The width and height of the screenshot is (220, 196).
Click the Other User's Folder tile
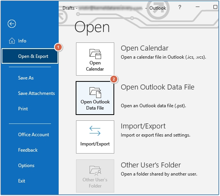coord(95,176)
